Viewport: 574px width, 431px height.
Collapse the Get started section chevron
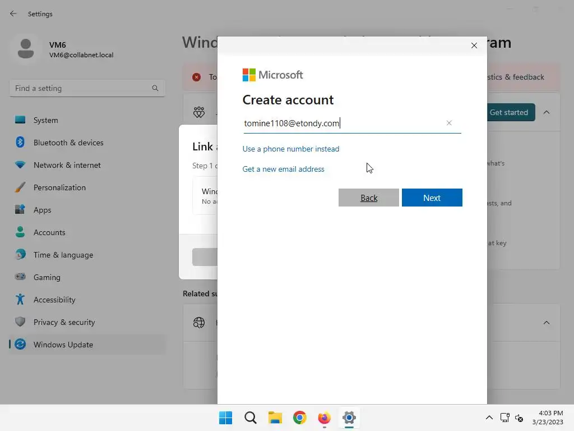547,112
